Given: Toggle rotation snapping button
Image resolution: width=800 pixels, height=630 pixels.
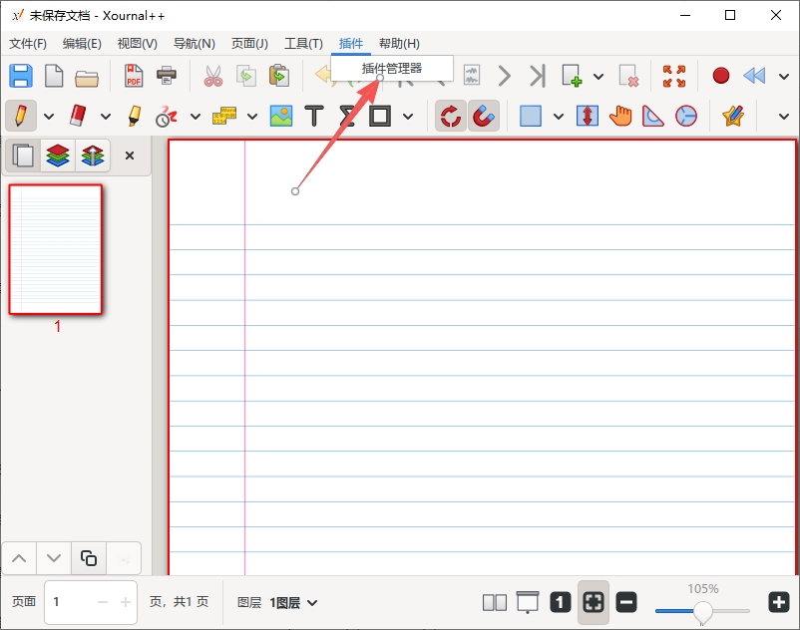Looking at the screenshot, I should click(451, 116).
